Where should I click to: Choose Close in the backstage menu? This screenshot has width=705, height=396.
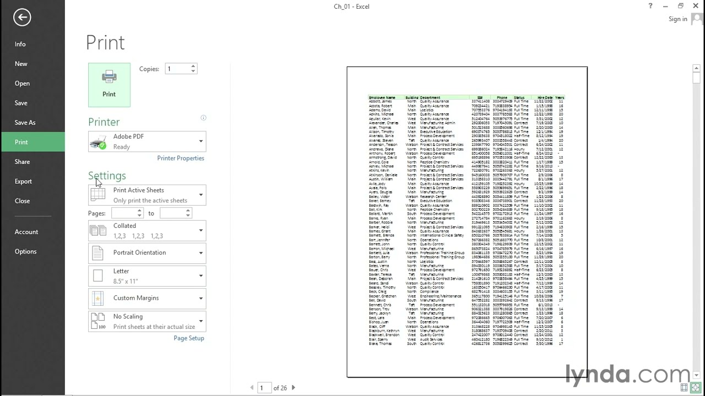(32, 201)
